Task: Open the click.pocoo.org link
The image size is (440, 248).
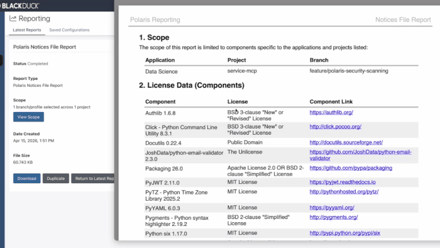Action: point(335,127)
